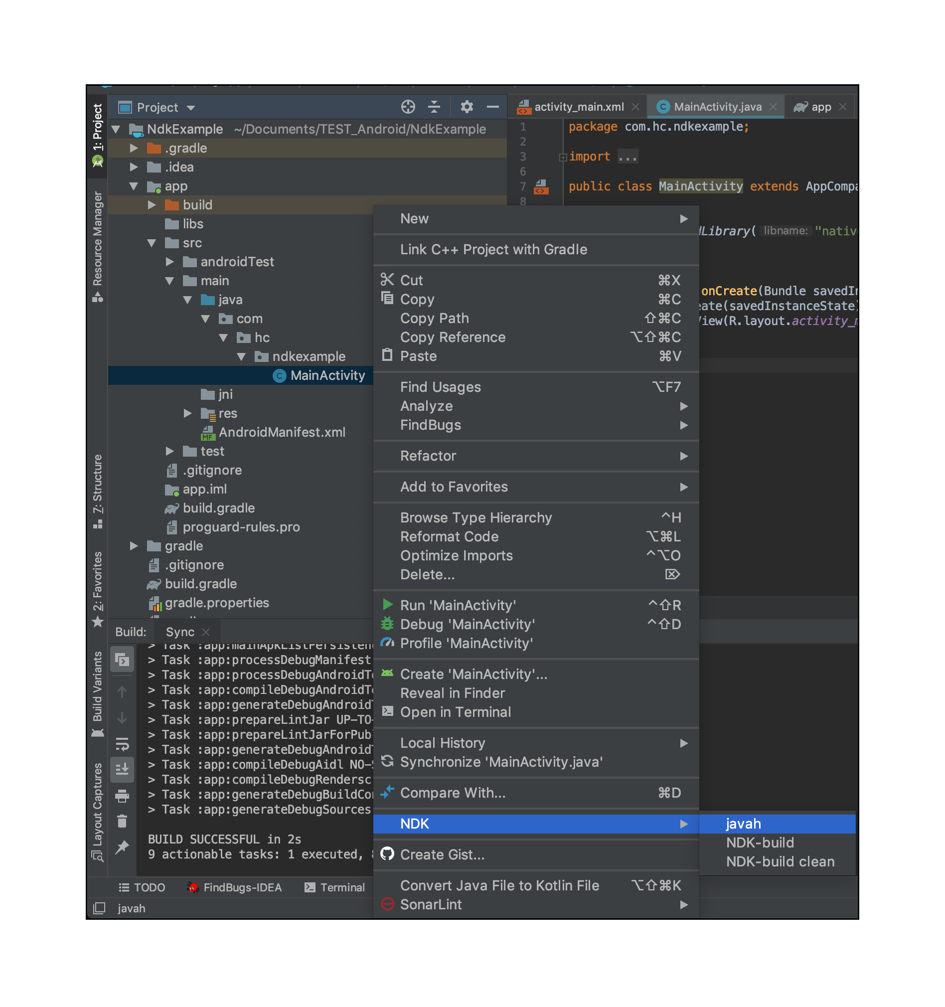
Task: Click Synchronize 'MainActivity.java' entry
Action: click(x=536, y=762)
